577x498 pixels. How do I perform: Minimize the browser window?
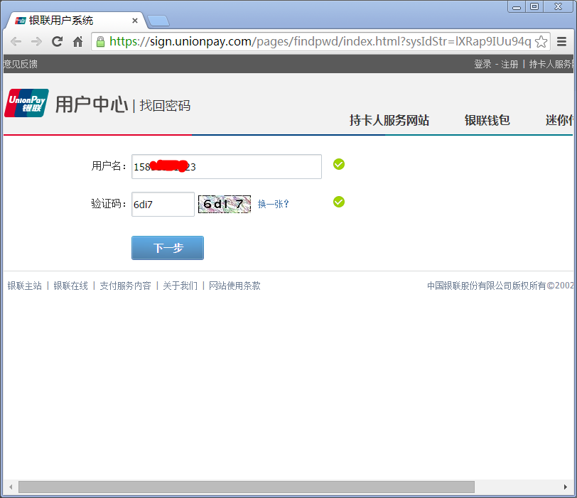pos(517,6)
